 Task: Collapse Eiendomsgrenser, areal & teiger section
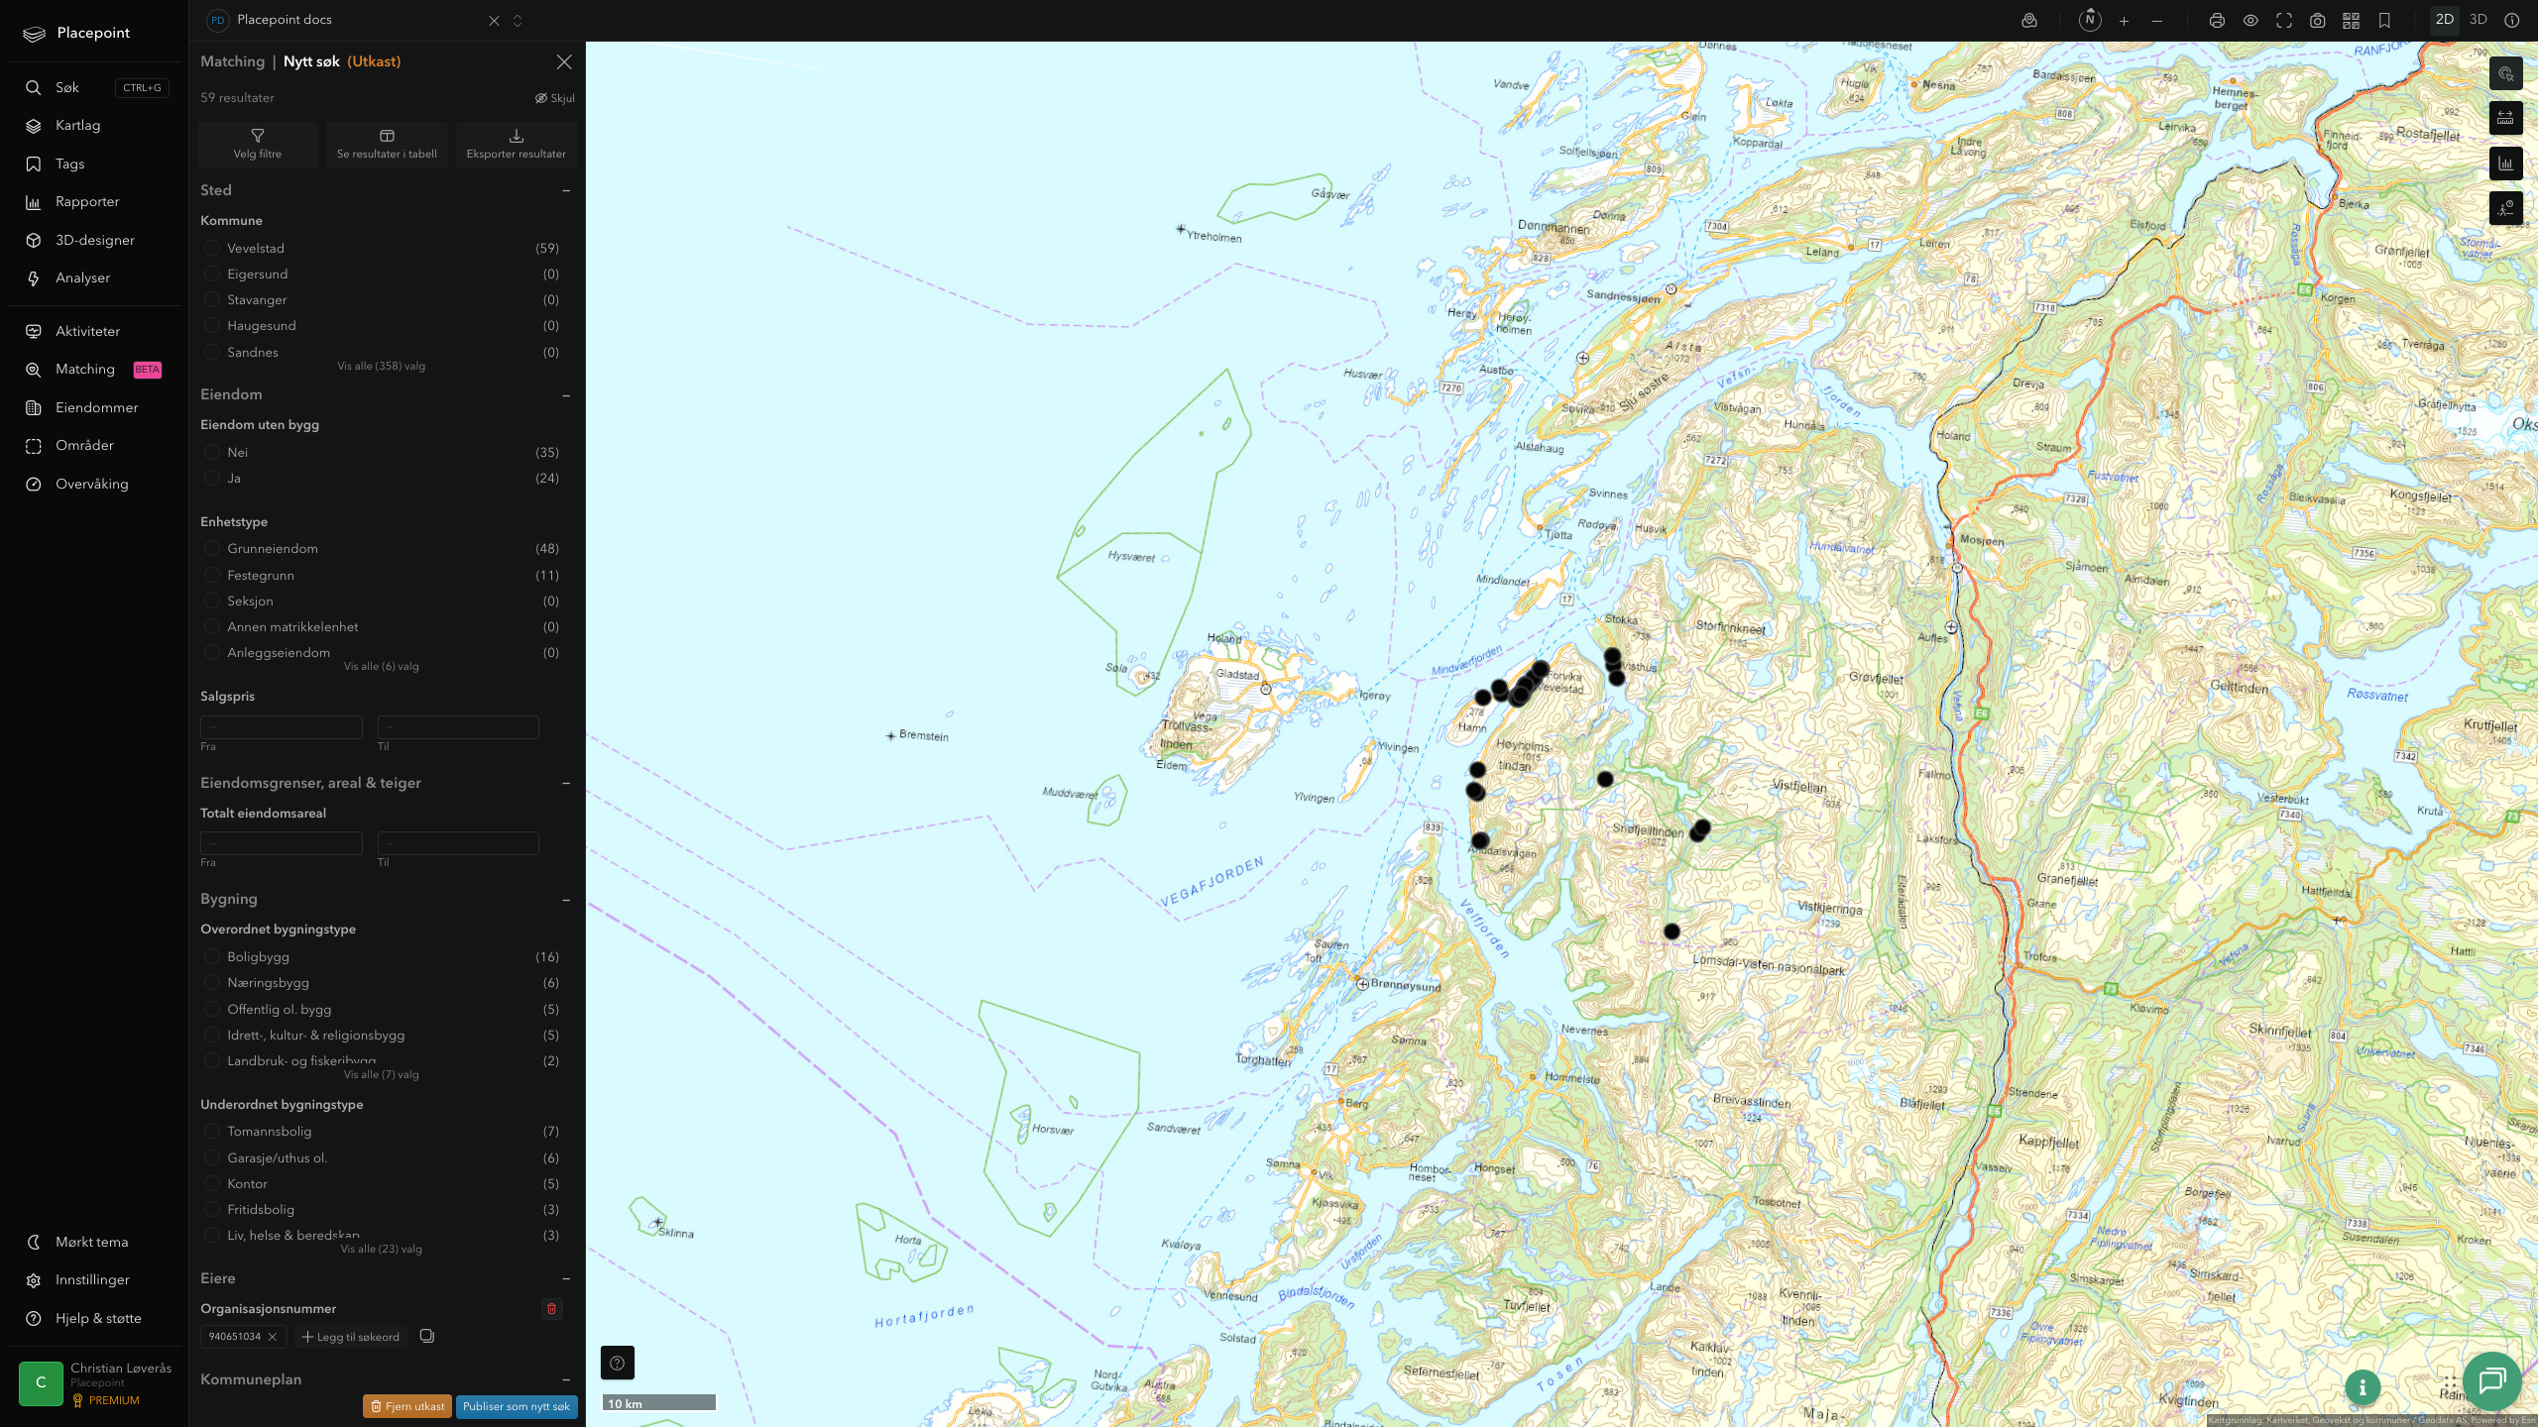tap(566, 784)
